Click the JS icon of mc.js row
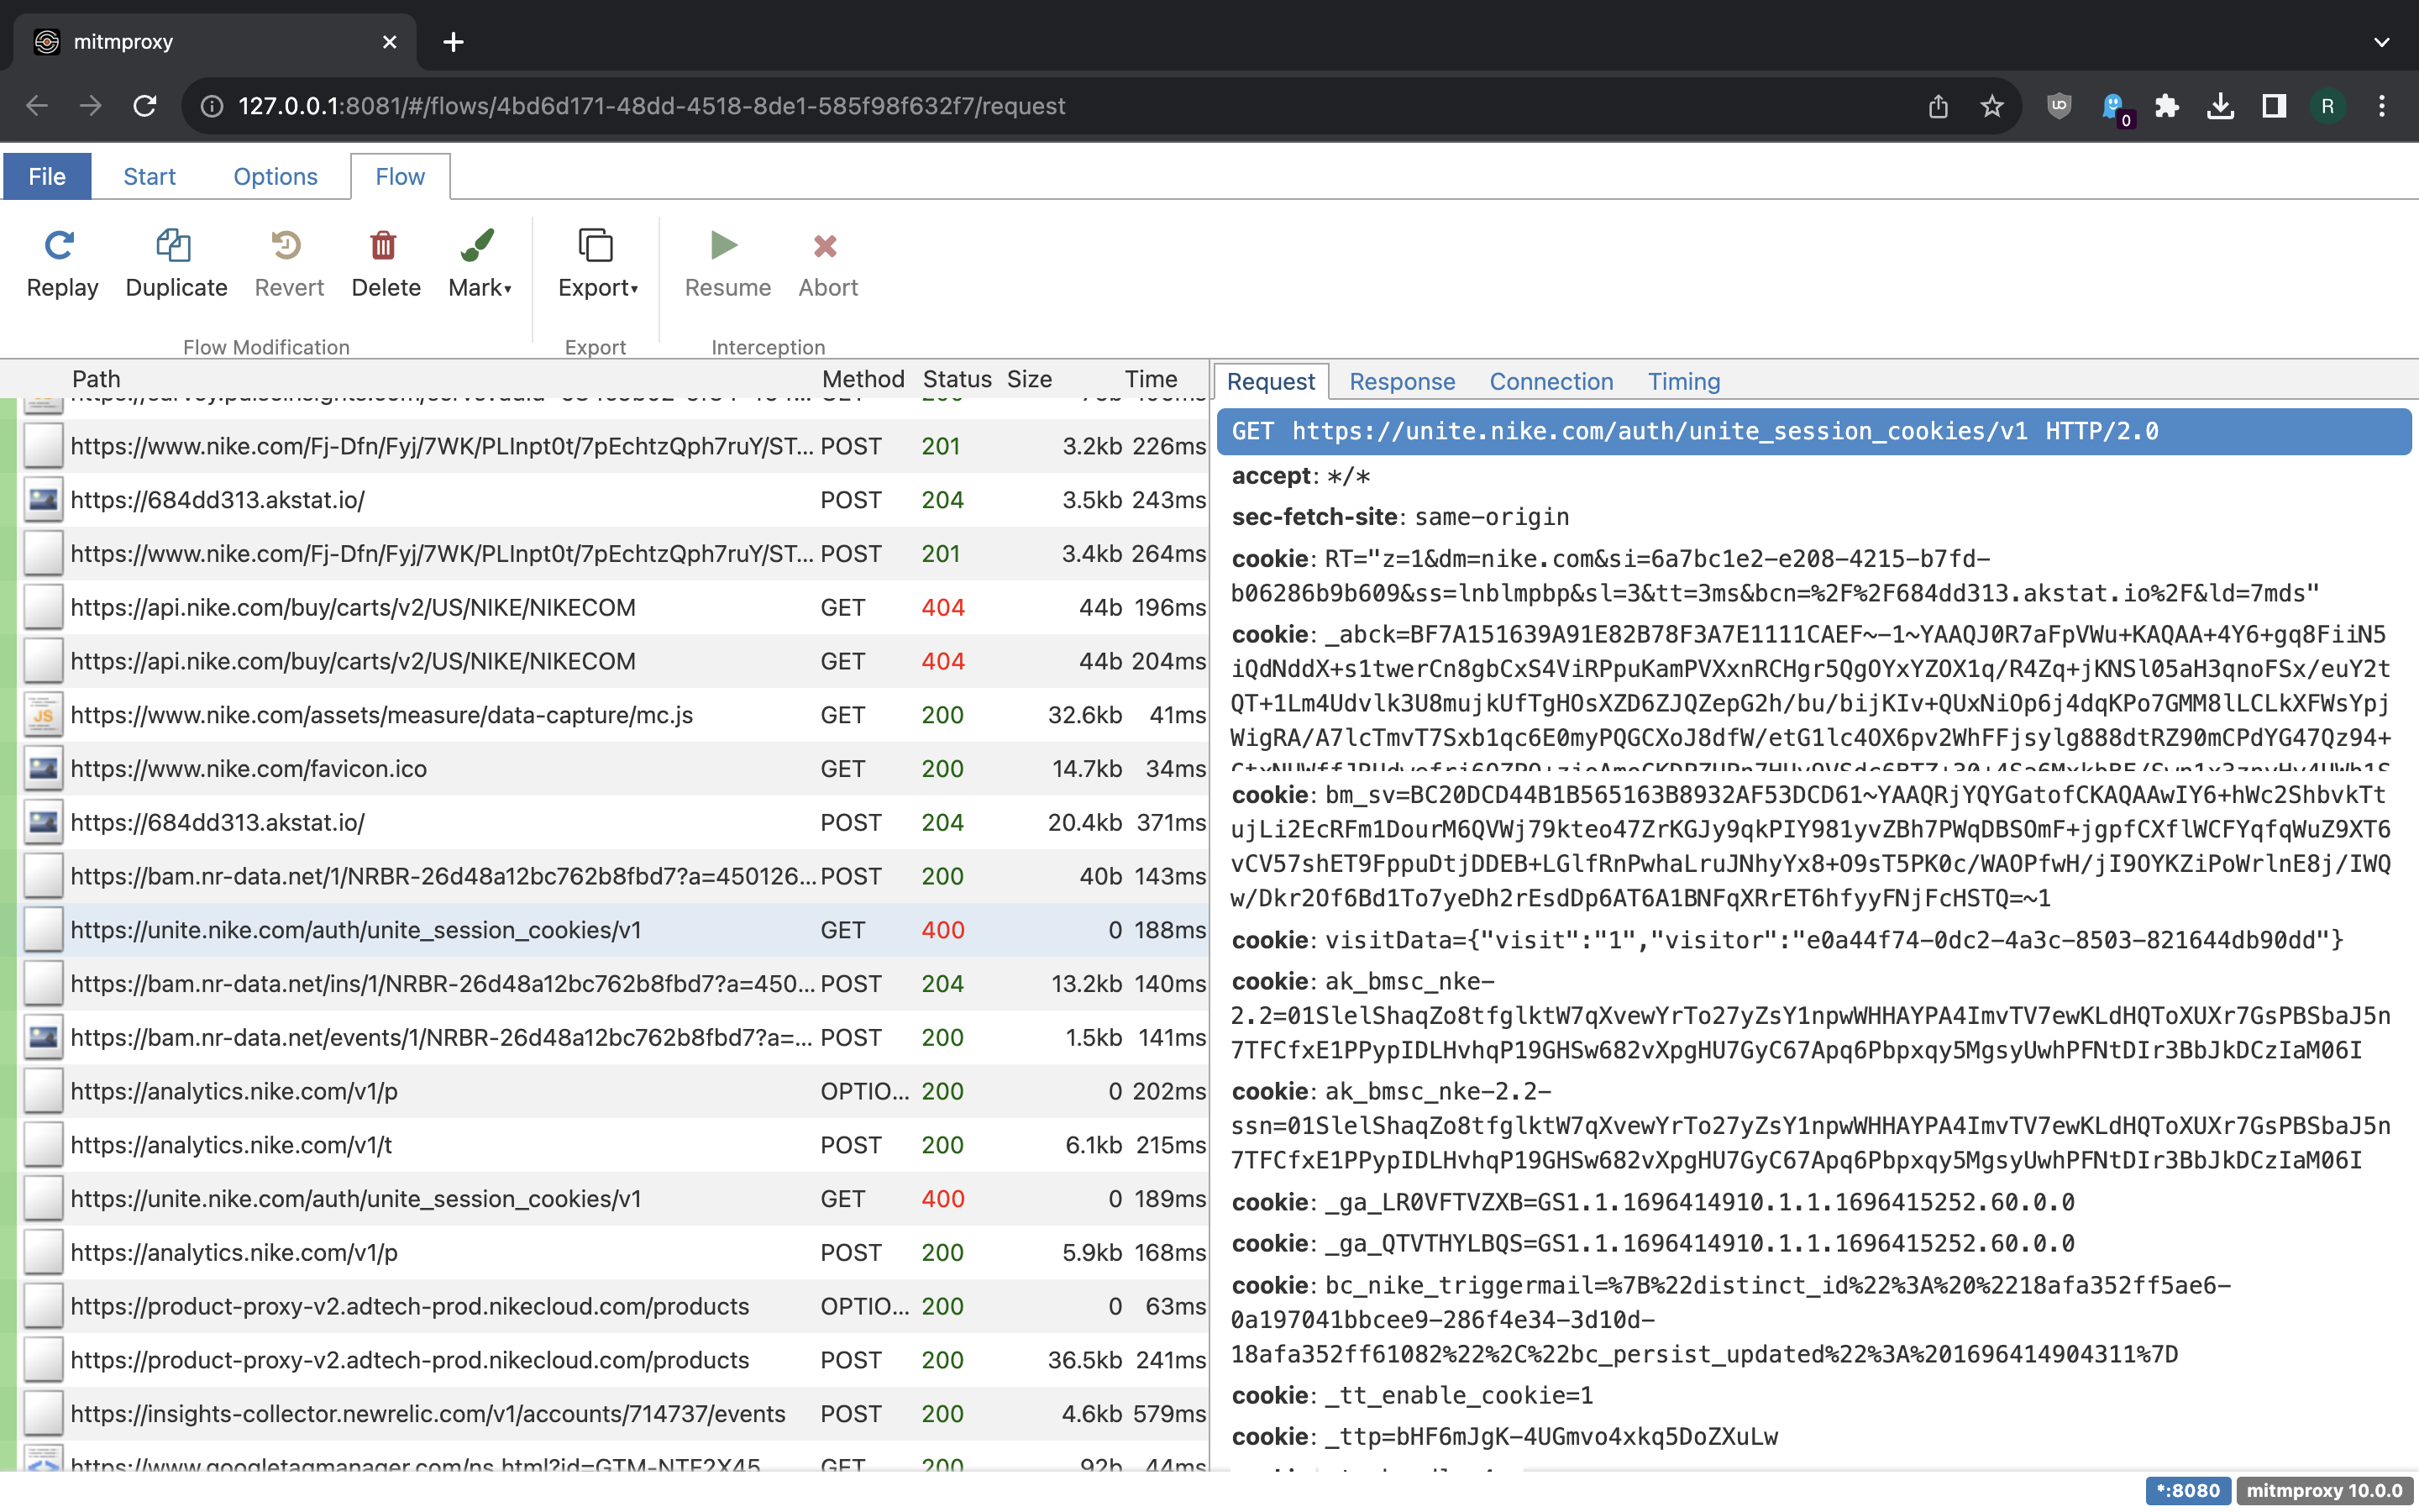Viewport: 2419px width, 1512px height. 43,715
